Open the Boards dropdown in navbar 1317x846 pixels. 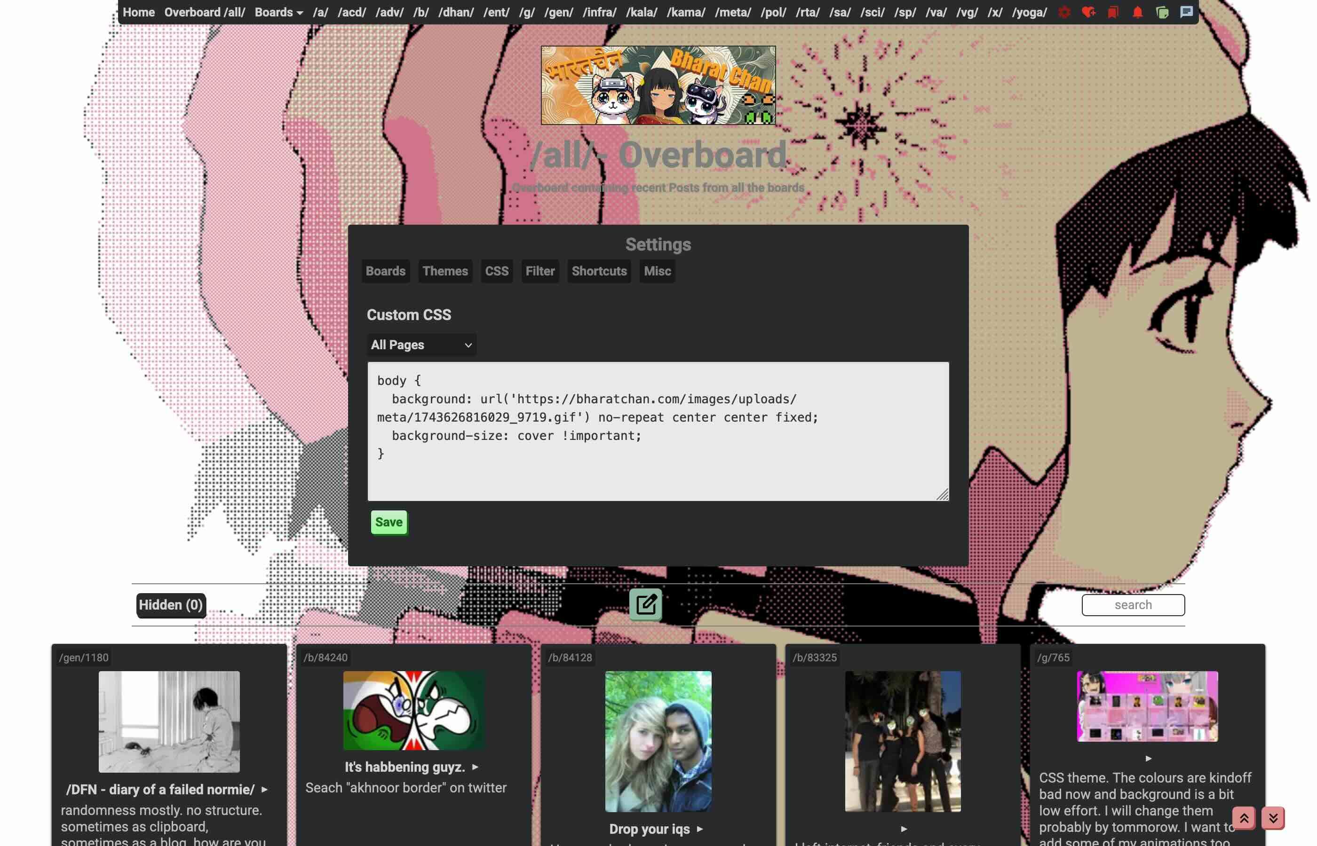click(x=278, y=12)
